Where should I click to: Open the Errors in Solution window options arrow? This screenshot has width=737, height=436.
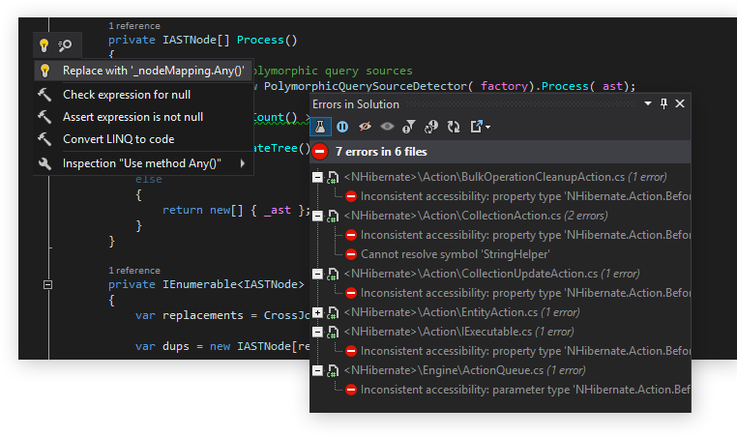click(646, 103)
